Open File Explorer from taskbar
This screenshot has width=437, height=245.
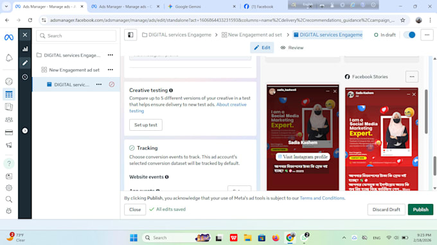click(247, 238)
